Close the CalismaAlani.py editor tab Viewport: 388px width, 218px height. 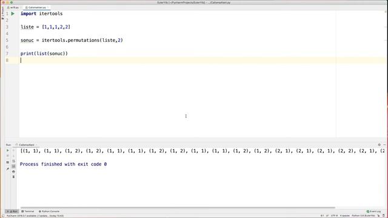click(48, 7)
